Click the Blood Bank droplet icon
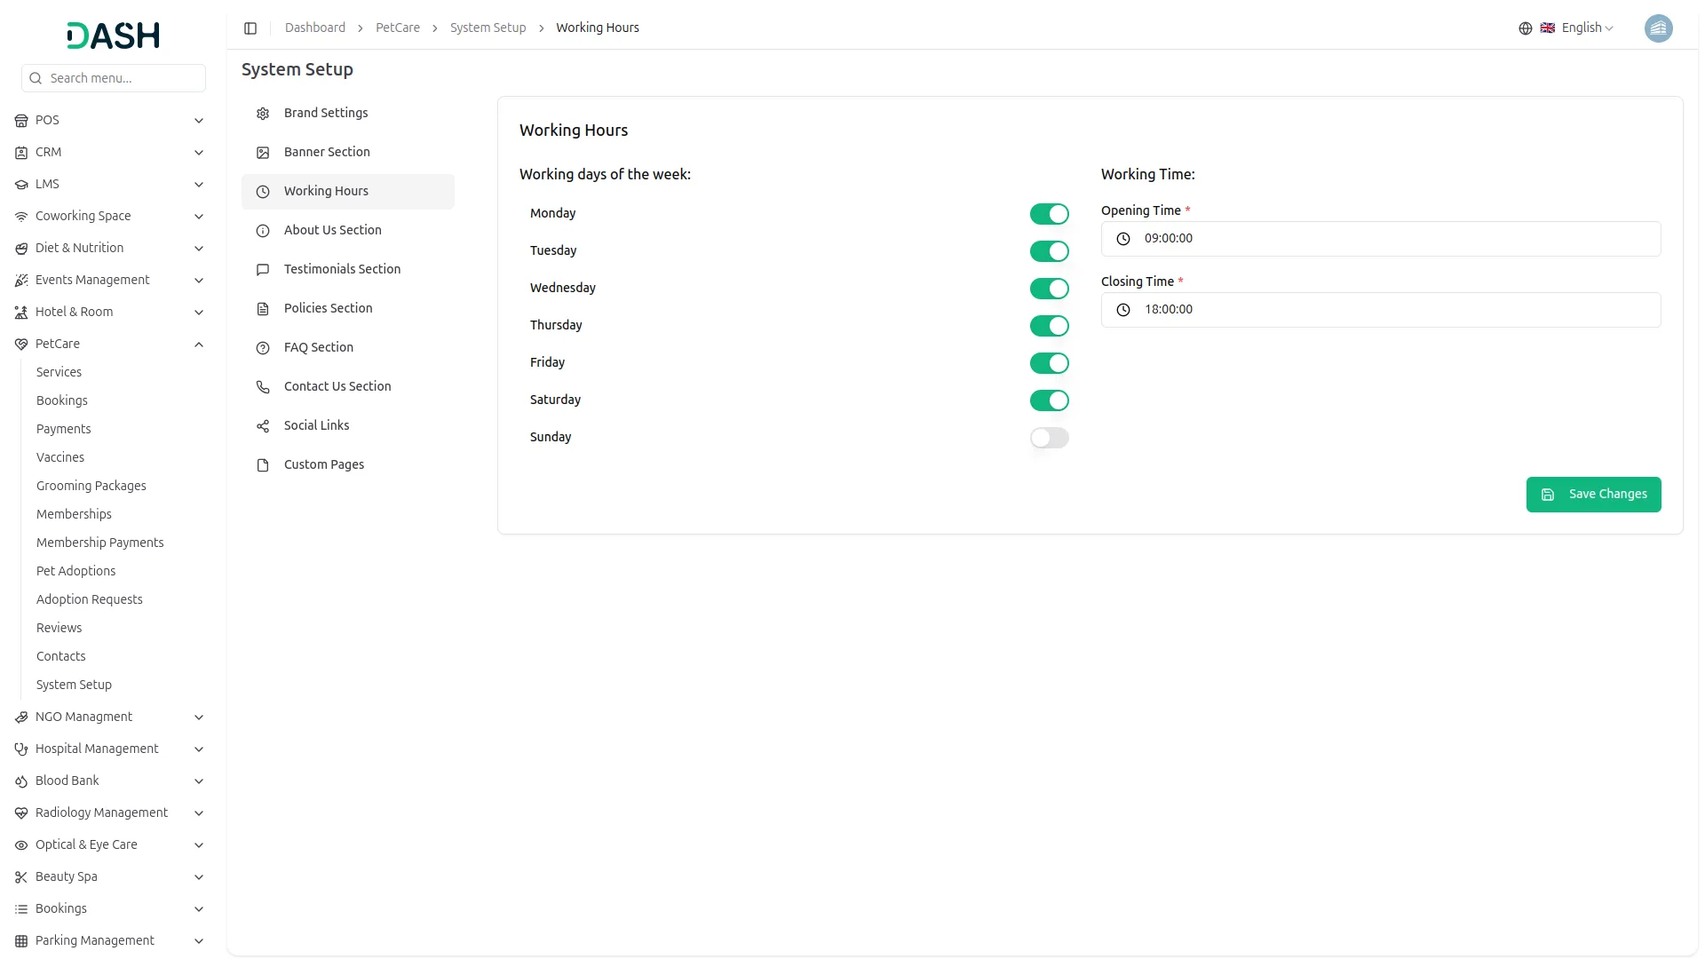The image size is (1705, 959). click(21, 781)
